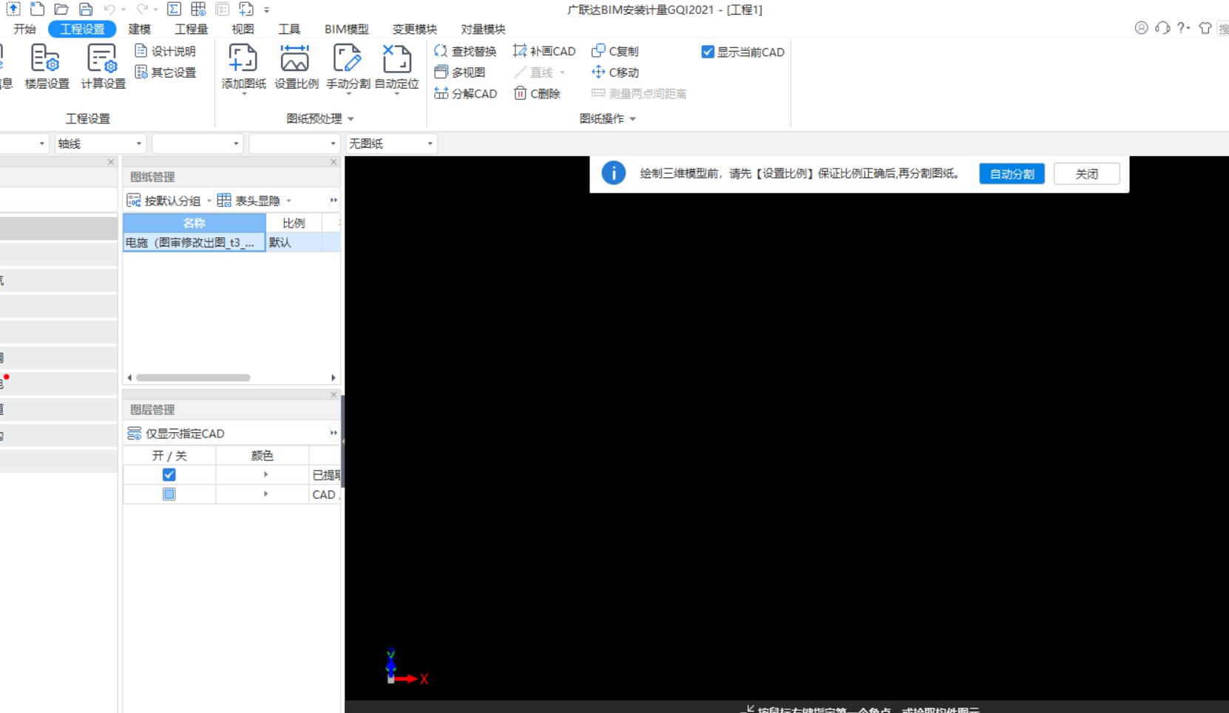The image size is (1229, 713).
Task: Click 设置比例 set scale tool
Action: 296,66
